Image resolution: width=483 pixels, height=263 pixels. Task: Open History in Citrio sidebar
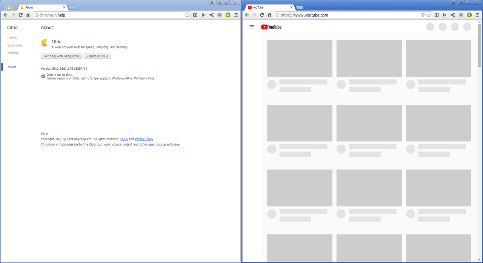coord(12,38)
